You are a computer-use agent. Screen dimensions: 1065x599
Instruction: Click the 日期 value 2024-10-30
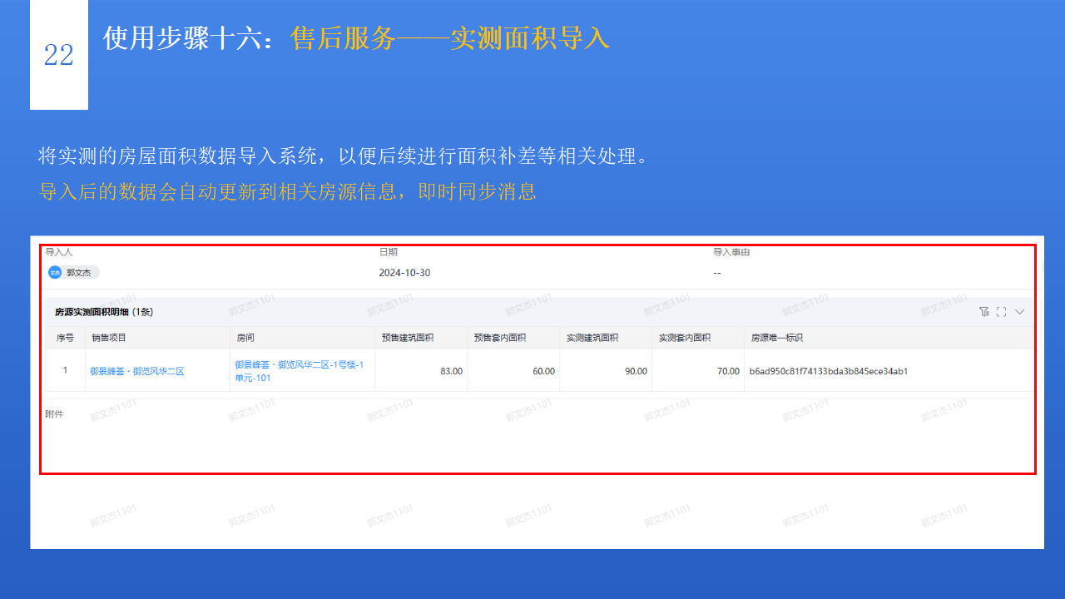click(405, 272)
